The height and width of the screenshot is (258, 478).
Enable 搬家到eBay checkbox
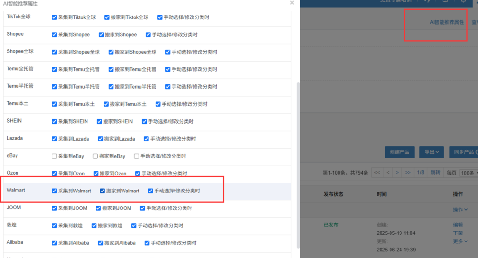95,156
